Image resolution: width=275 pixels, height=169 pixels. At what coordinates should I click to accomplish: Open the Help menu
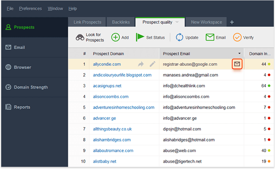coord(73,8)
